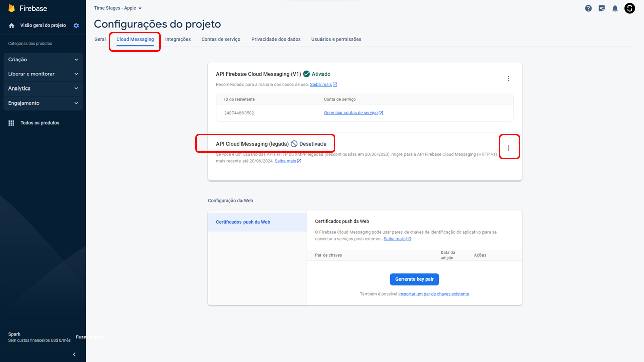This screenshot has height=362, width=644.
Task: Click sender ID 248744893582
Action: coord(239,113)
